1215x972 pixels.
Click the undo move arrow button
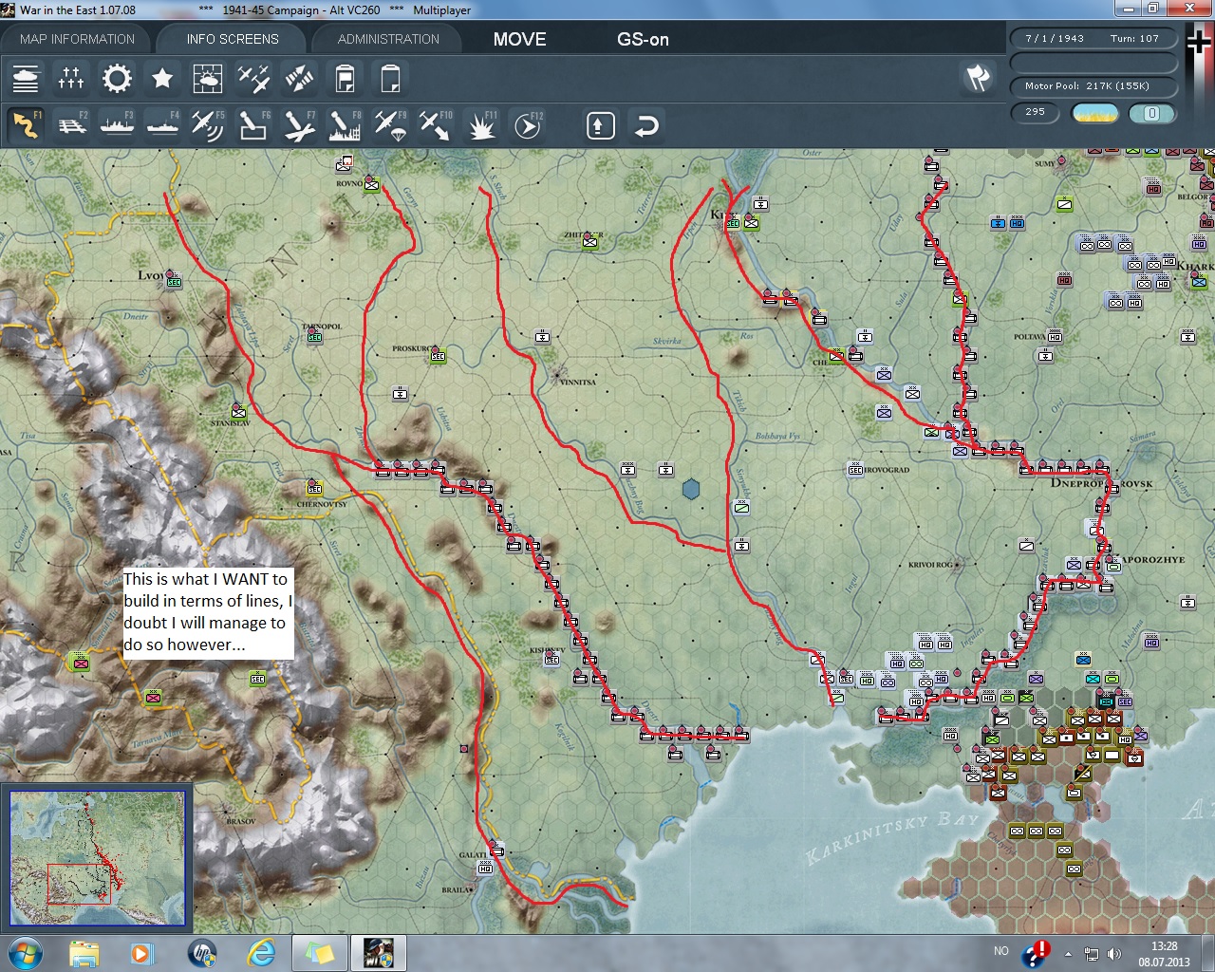(646, 125)
